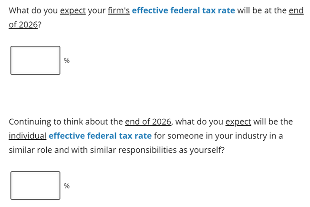This screenshot has width=310, height=207.
Task: Click the firm's tax rate percentage input box
Action: click(35, 60)
